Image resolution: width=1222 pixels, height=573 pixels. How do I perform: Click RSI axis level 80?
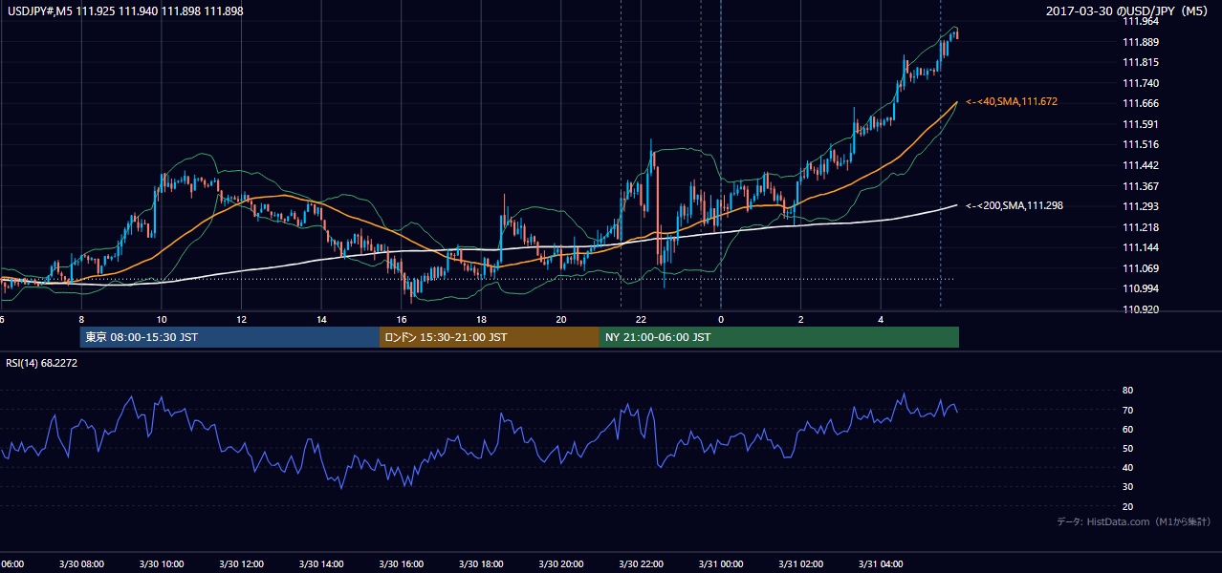click(1127, 391)
